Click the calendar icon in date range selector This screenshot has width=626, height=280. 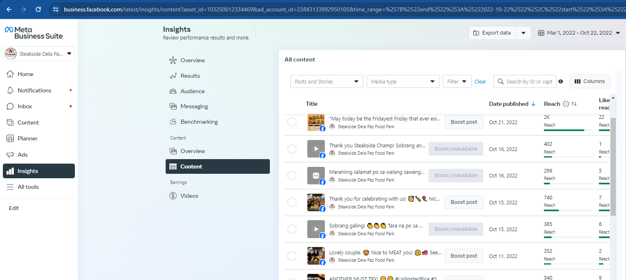[541, 33]
